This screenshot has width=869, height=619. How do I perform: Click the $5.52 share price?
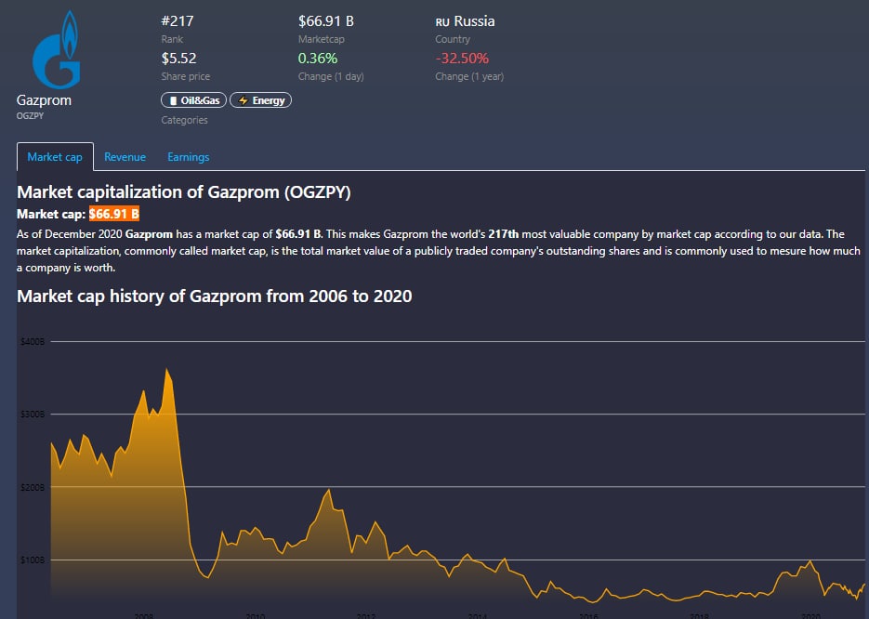pyautogui.click(x=178, y=59)
